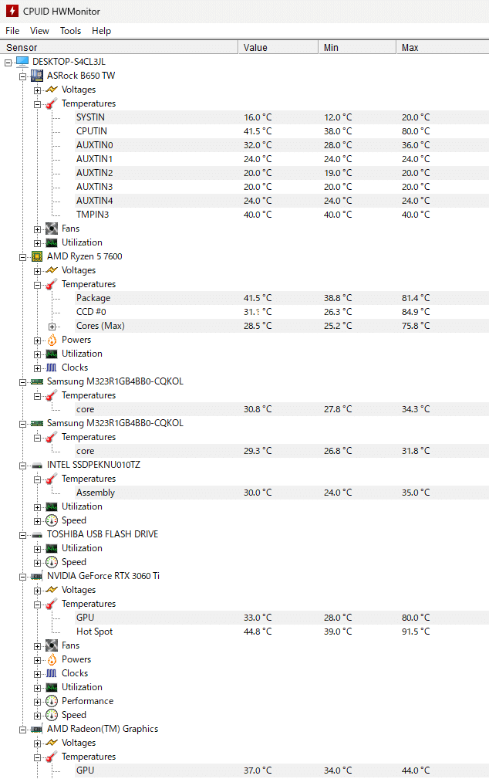Viewport: 489px width, 779px height.
Task: Click the AMD Ryzen 5 7600 CPU chip icon
Action: pos(37,256)
